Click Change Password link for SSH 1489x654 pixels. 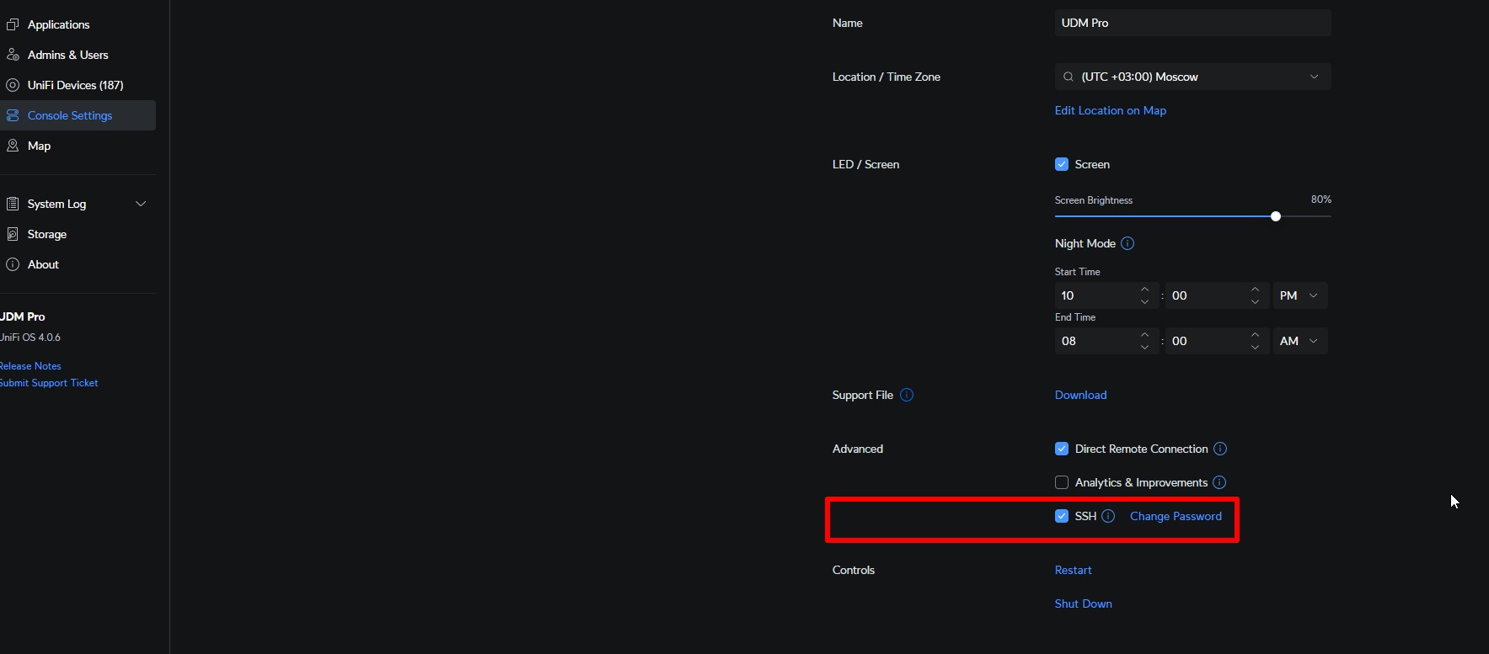pyautogui.click(x=1176, y=516)
